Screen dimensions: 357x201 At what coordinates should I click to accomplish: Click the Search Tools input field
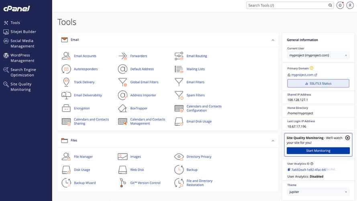[288, 5]
